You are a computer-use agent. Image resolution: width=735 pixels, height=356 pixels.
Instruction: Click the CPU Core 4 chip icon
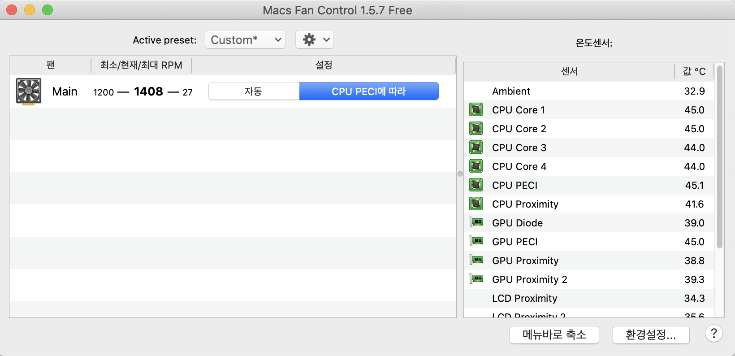click(x=476, y=166)
